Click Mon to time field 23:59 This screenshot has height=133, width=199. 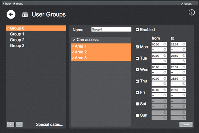(178, 44)
